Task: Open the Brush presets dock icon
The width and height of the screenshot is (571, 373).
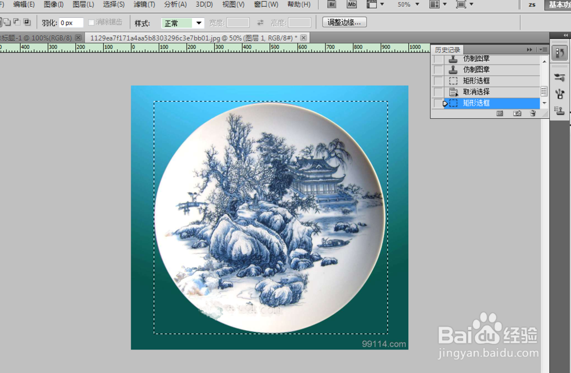Action: tap(560, 77)
